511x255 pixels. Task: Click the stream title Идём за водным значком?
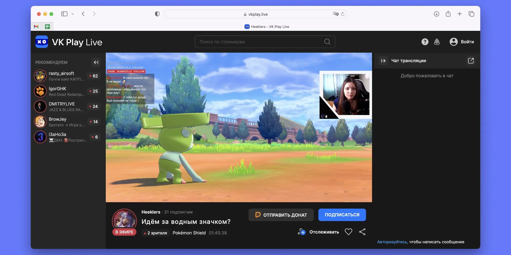(x=186, y=222)
